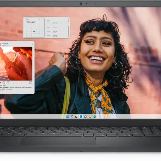Open more options on Casey's post
Screen dimensions: 161x161
coord(32,44)
